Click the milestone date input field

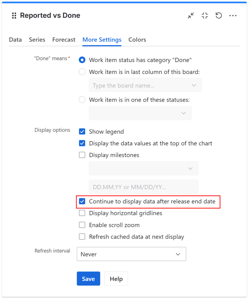point(143,187)
